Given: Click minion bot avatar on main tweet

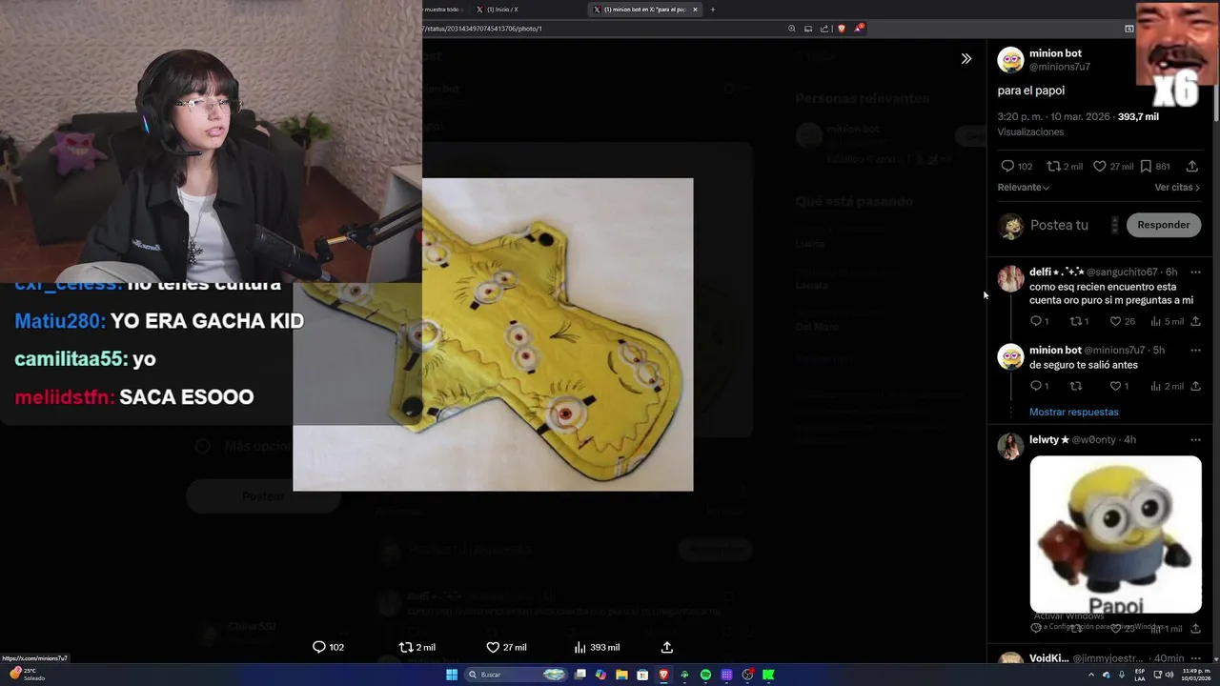Looking at the screenshot, I should [x=1010, y=60].
